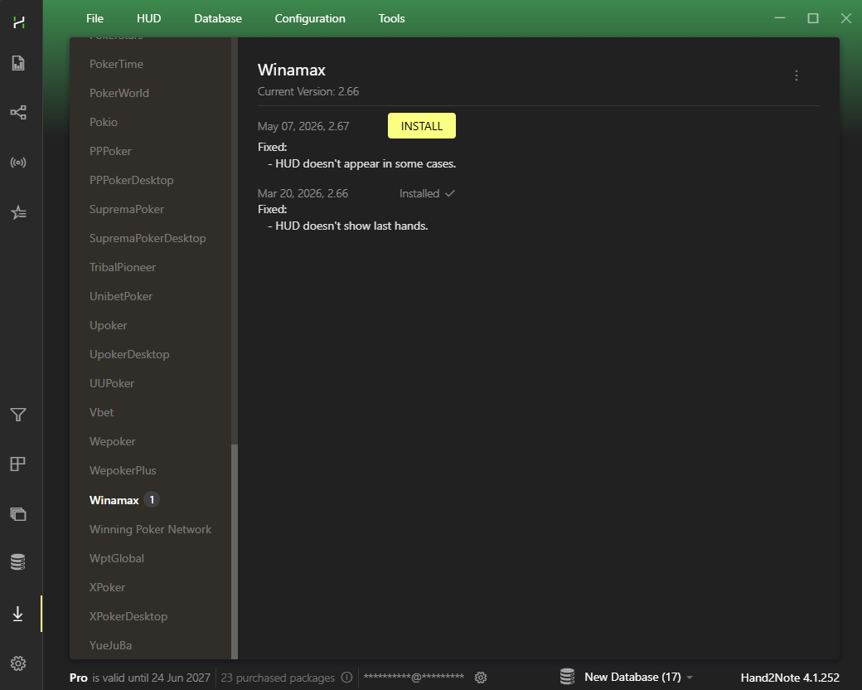Open the Configuration menu
Image resolution: width=862 pixels, height=690 pixels.
310,19
